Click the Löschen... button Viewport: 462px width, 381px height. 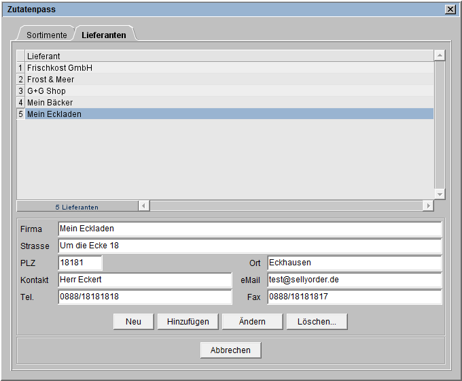click(317, 322)
